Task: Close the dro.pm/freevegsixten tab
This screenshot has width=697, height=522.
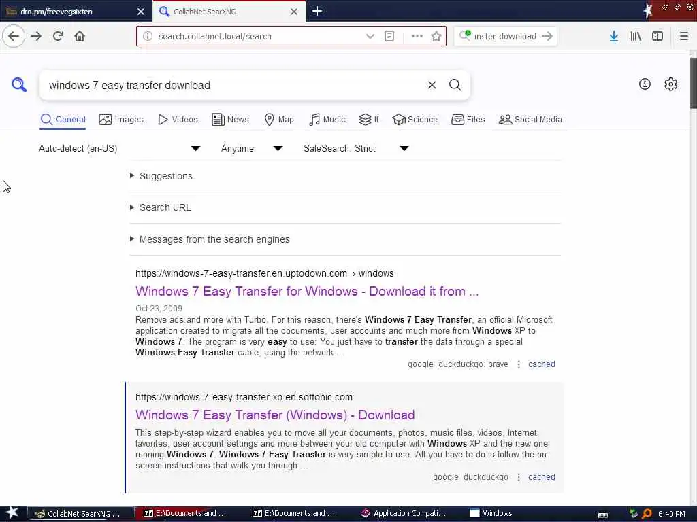Action: click(140, 12)
